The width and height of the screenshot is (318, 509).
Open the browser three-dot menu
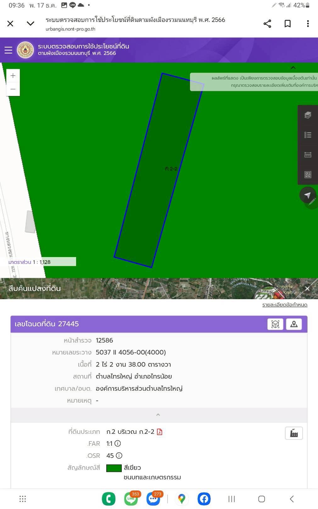(x=308, y=24)
